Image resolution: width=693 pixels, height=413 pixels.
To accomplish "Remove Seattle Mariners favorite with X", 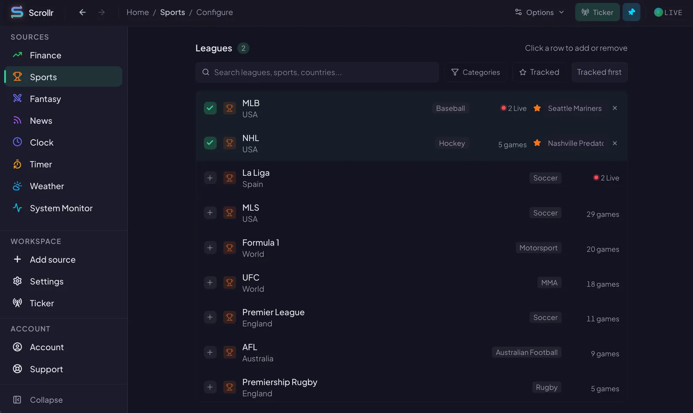I will [615, 108].
